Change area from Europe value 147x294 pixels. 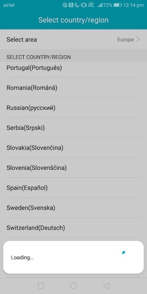pos(125,40)
